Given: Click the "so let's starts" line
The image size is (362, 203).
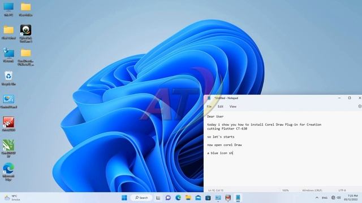Looking at the screenshot, I should point(221,136).
